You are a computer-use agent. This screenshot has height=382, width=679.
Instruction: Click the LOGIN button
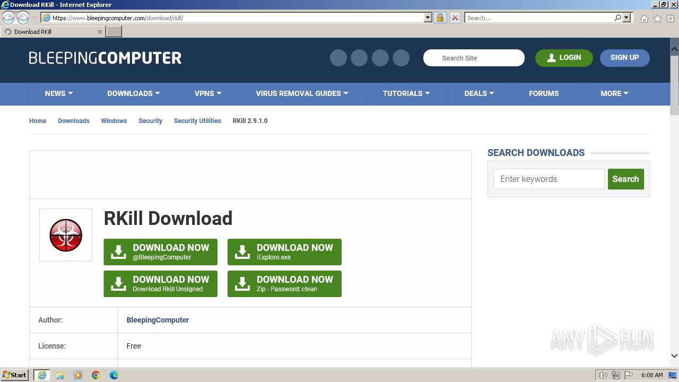tap(564, 58)
